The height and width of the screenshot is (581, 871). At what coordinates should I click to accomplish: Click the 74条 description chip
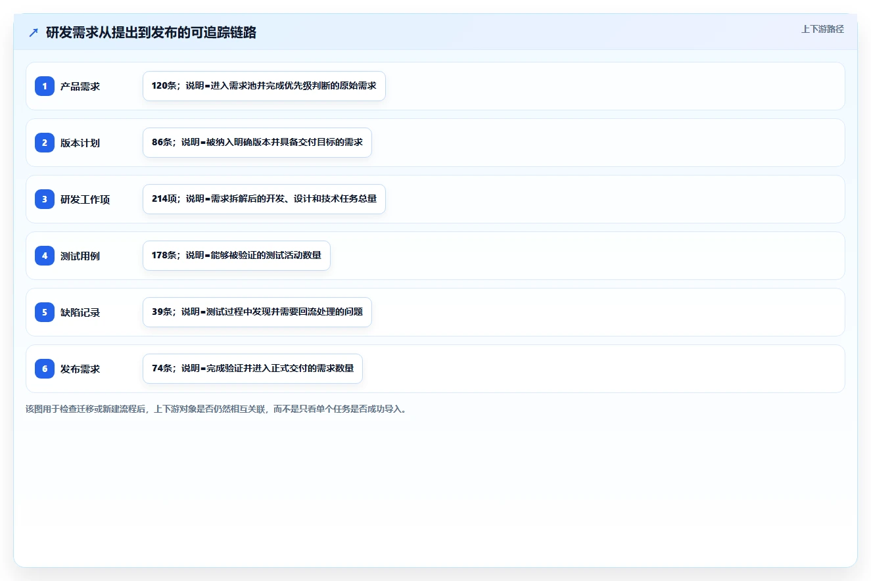[252, 369]
